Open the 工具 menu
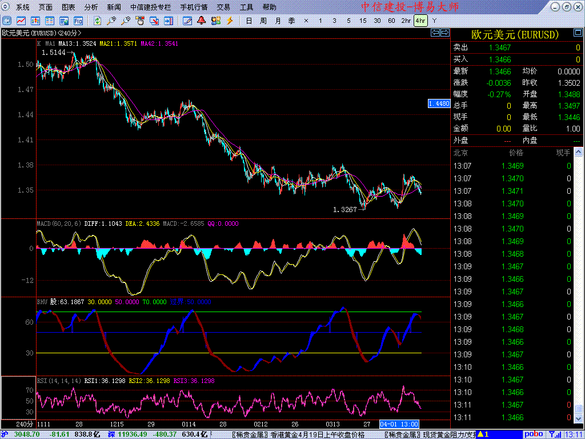 [247, 7]
